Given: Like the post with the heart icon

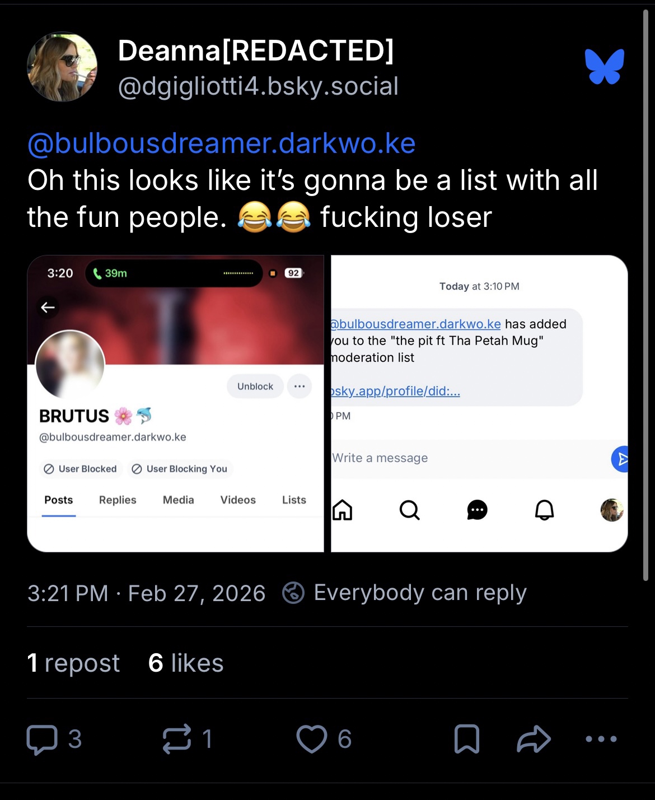Looking at the screenshot, I should click(312, 739).
